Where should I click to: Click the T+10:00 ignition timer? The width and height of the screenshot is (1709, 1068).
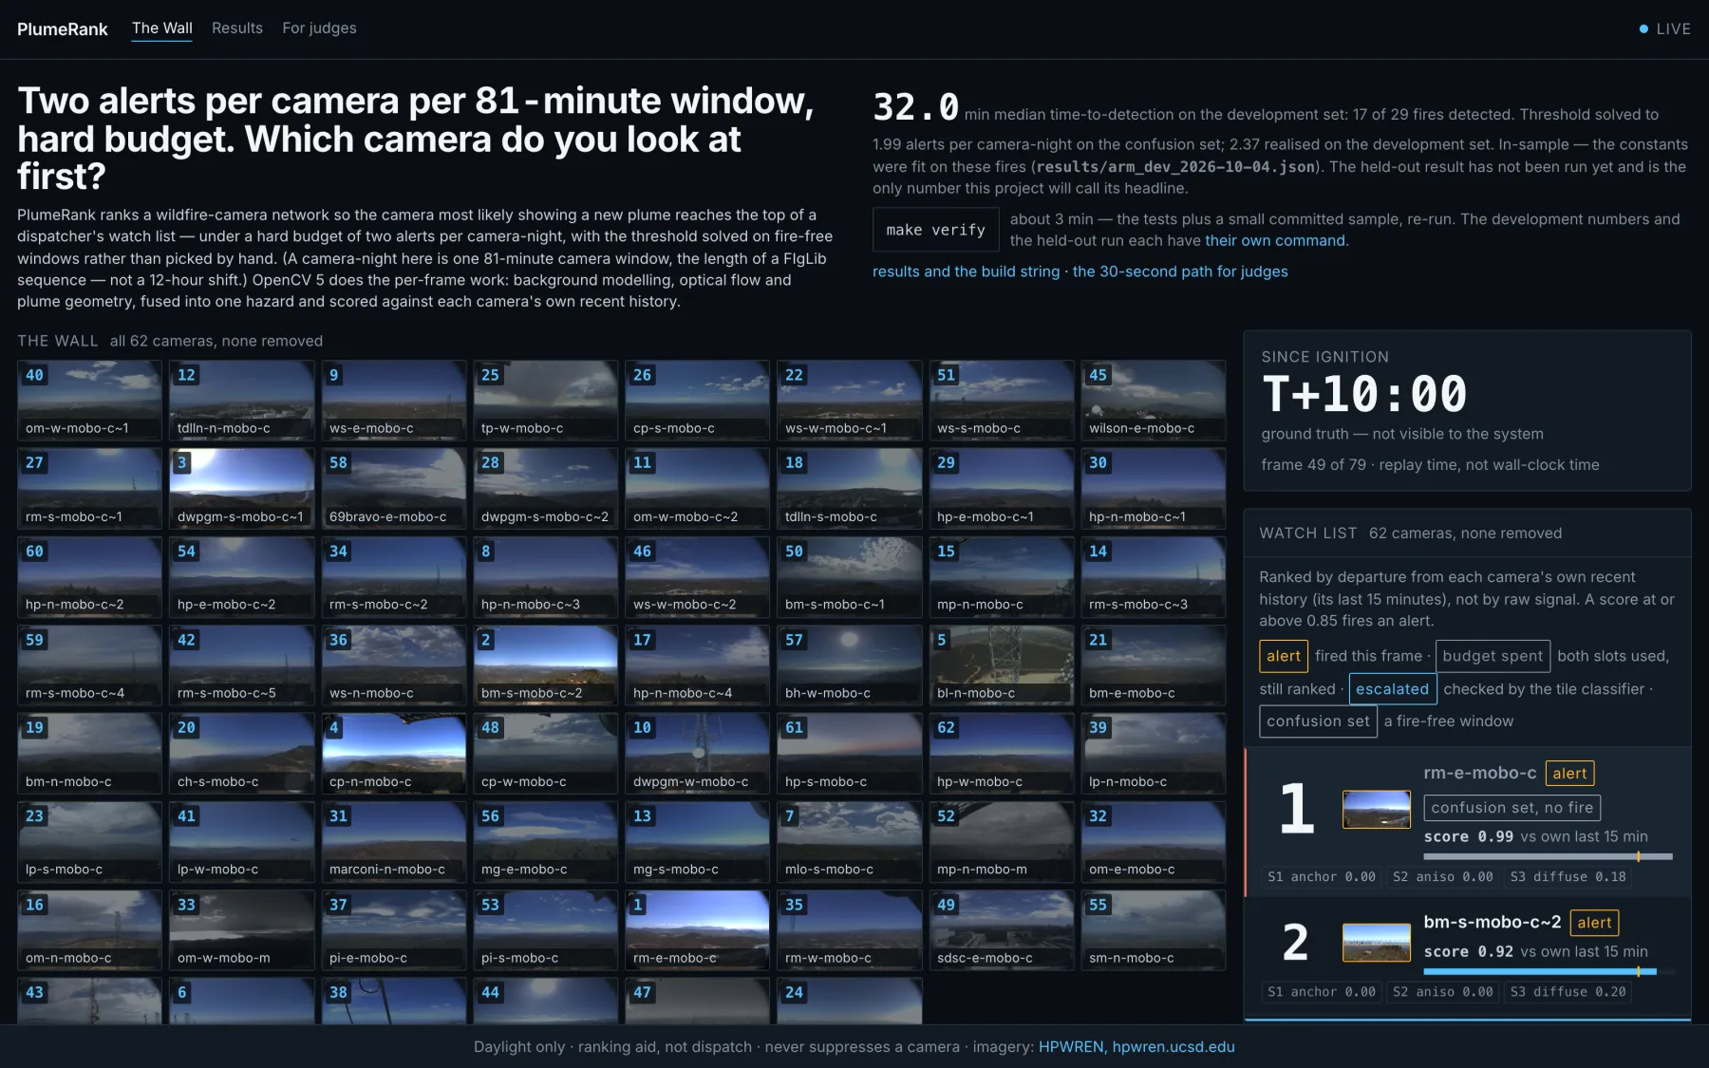coord(1363,394)
